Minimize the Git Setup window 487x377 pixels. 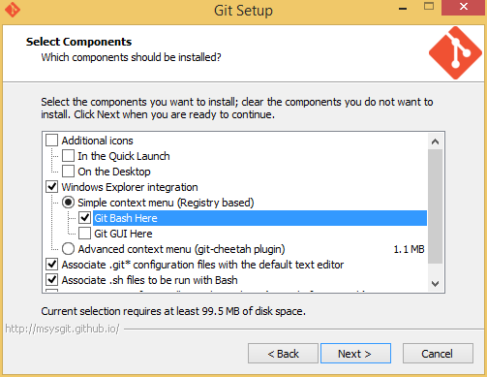click(x=403, y=8)
